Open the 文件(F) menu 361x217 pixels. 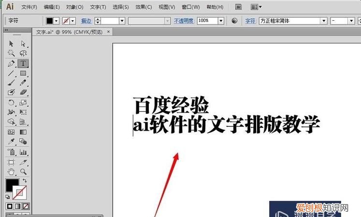tap(29, 7)
